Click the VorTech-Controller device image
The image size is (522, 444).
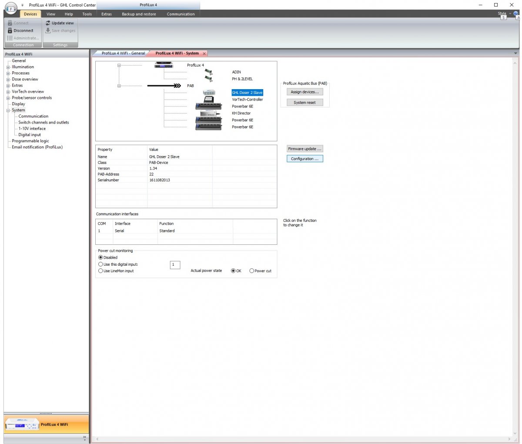coord(209,100)
